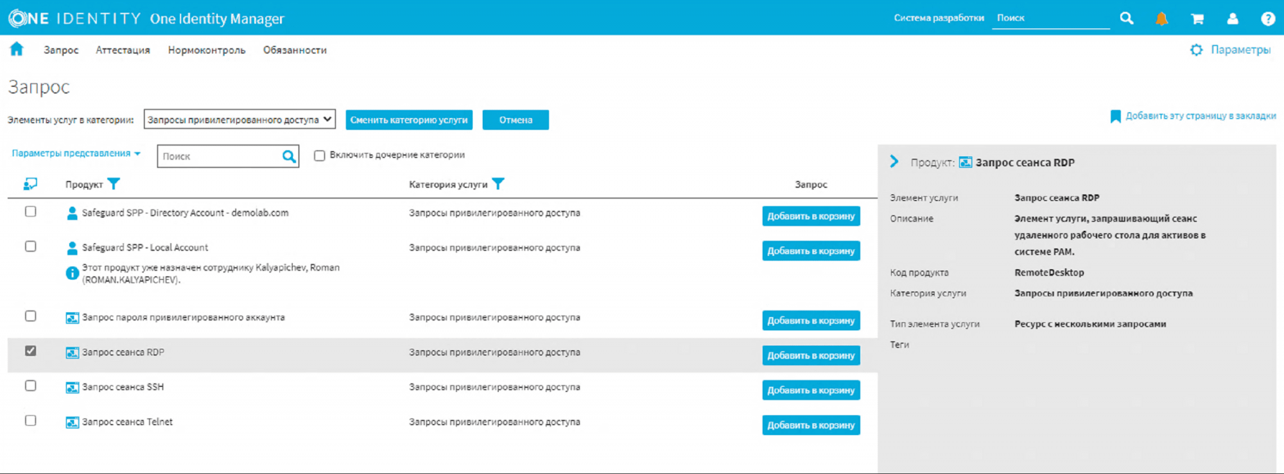Enable Включить дочерние категории checkbox
The image size is (1284, 474).
tap(319, 155)
